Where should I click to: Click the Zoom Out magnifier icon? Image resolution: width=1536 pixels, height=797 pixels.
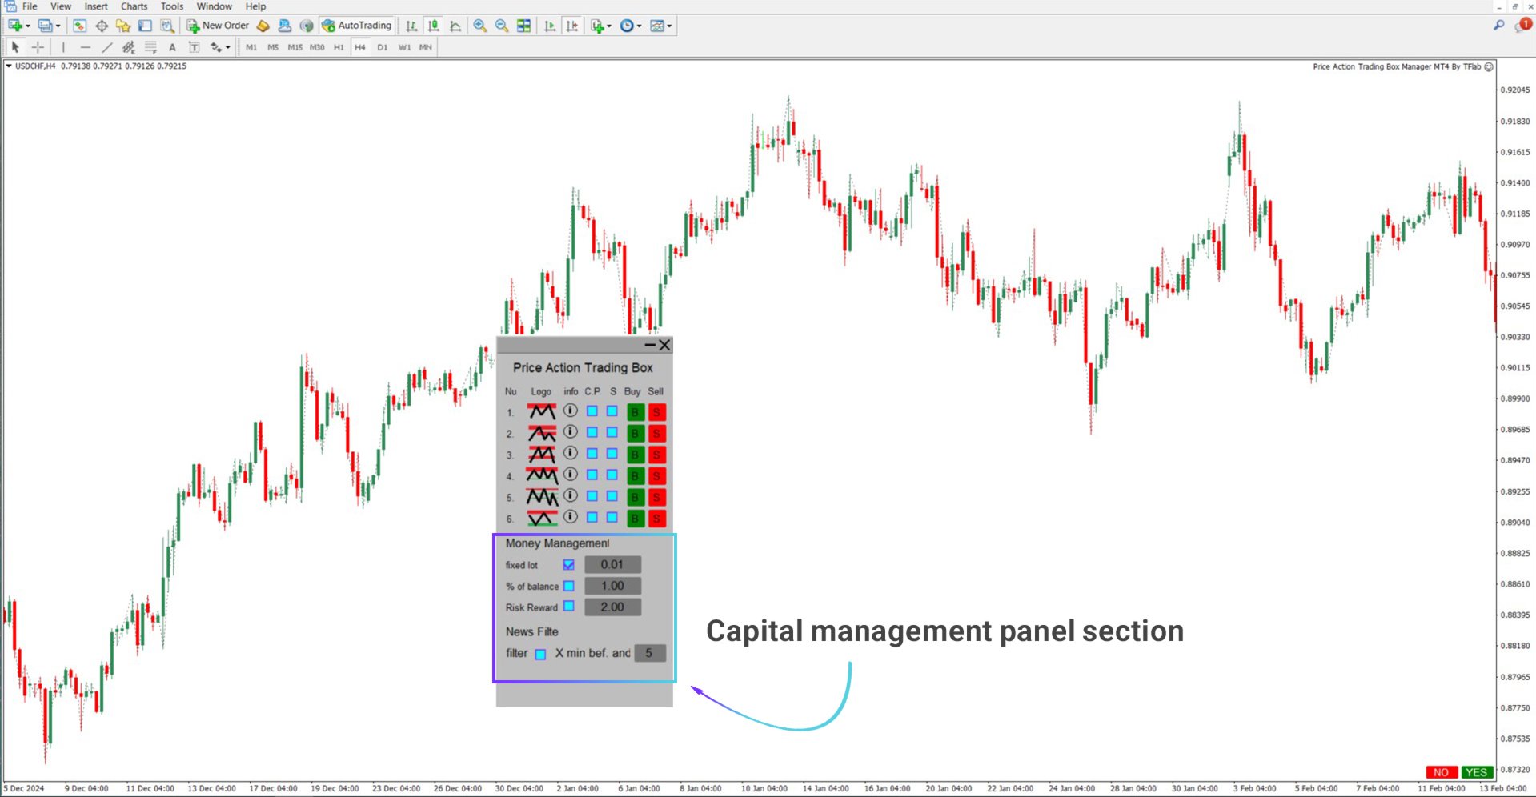[502, 26]
